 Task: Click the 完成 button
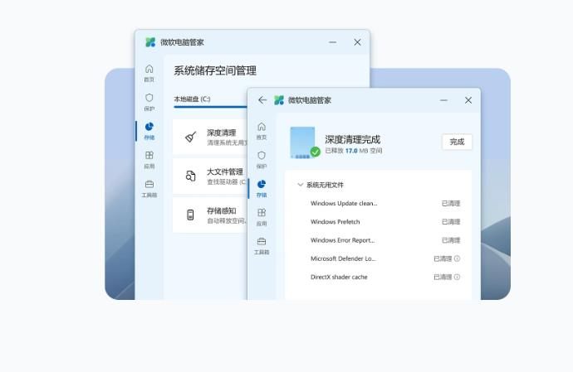[457, 142]
